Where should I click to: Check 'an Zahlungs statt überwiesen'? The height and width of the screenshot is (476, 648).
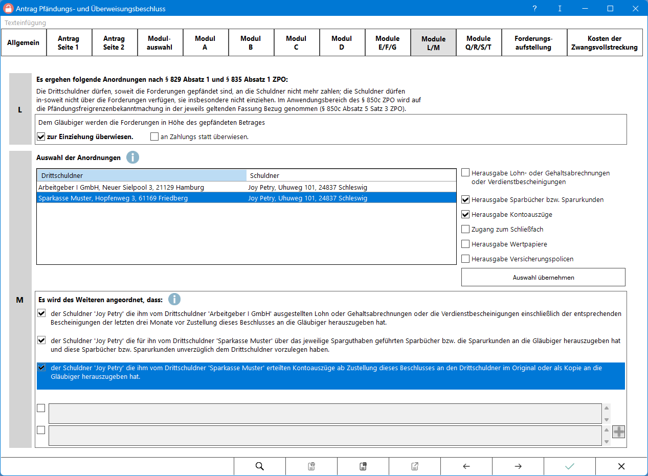click(x=154, y=137)
